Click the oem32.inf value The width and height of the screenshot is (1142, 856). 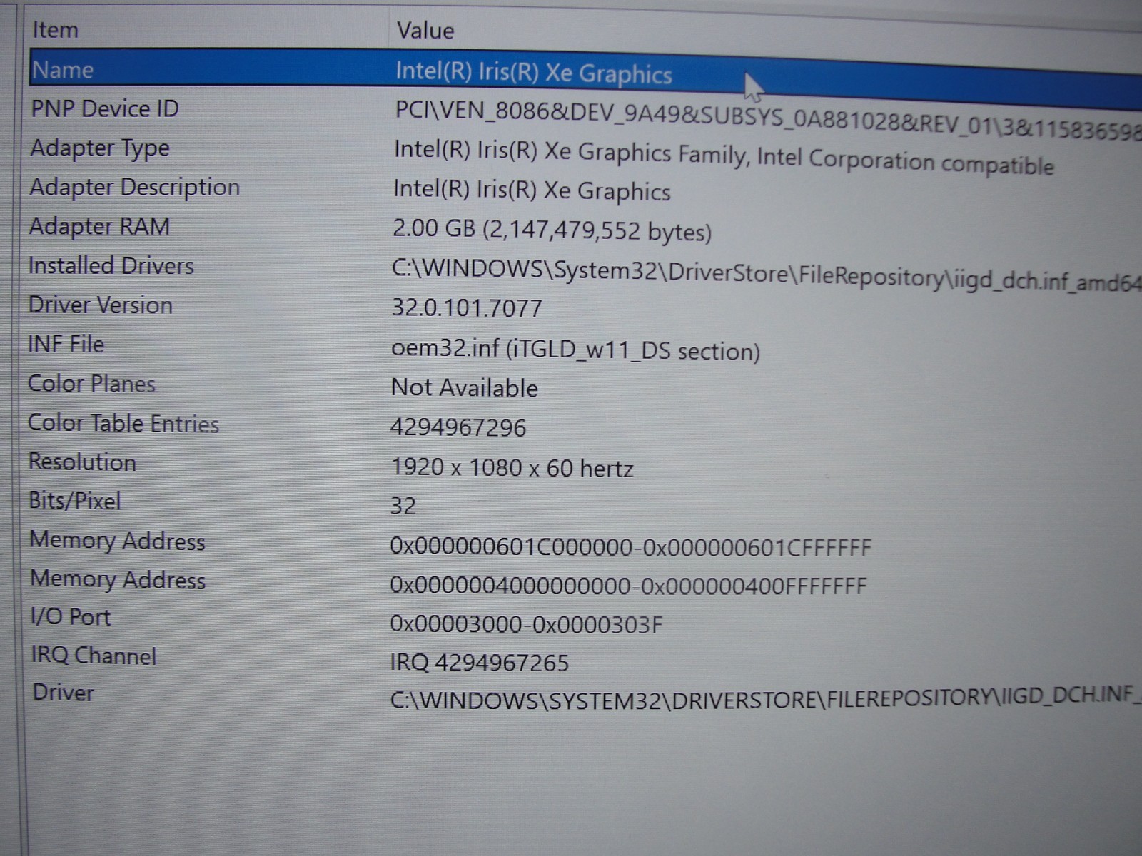click(x=575, y=350)
